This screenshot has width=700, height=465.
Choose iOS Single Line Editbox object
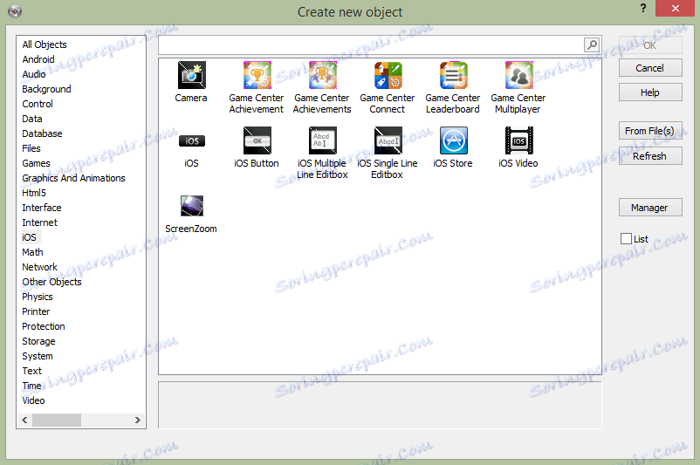[x=388, y=140]
